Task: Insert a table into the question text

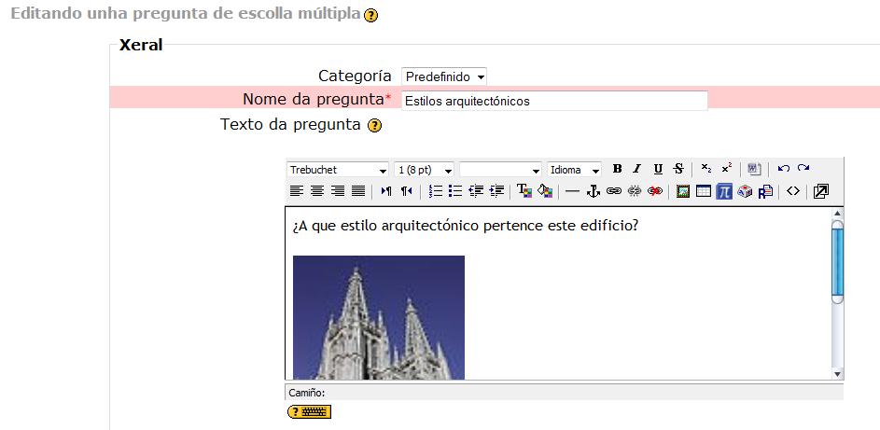Action: [704, 191]
